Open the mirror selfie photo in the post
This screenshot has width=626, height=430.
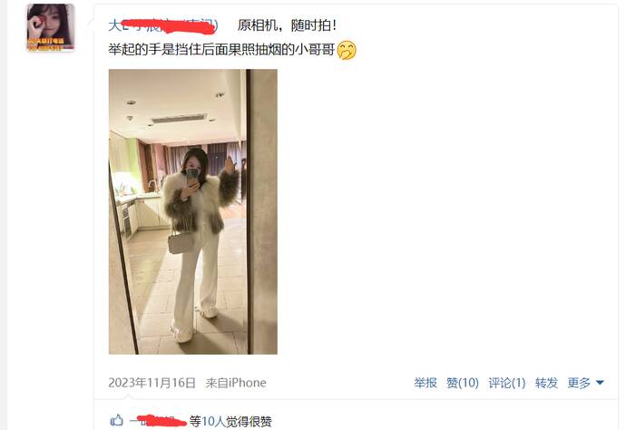pyautogui.click(x=193, y=211)
